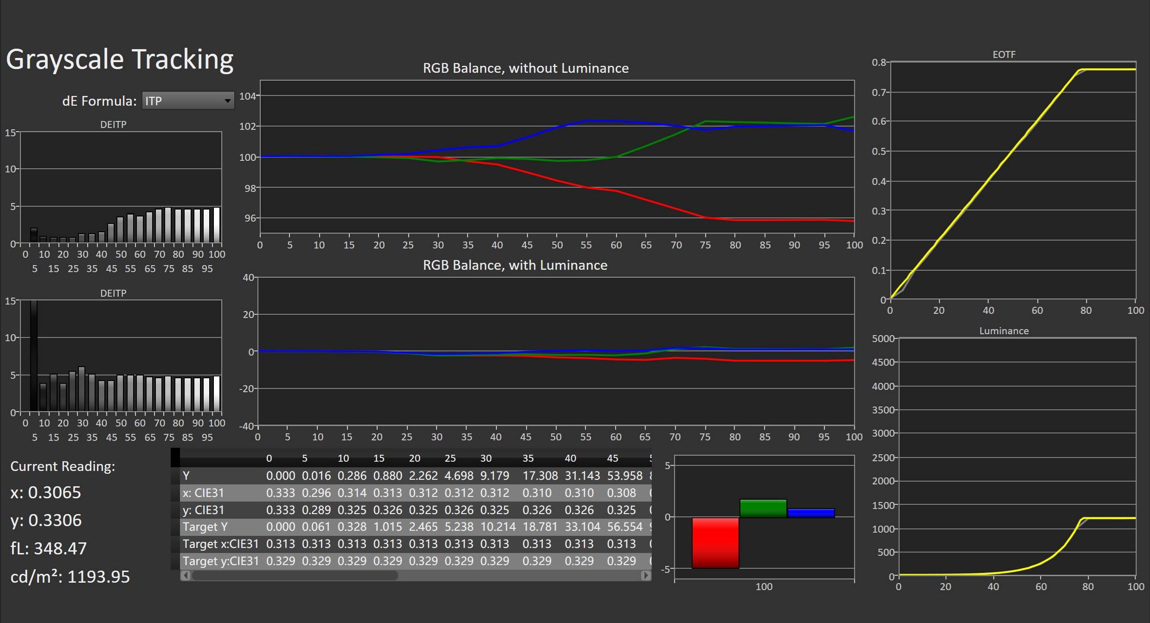Click the table's right scroll arrow
The width and height of the screenshot is (1150, 623).
tap(645, 575)
